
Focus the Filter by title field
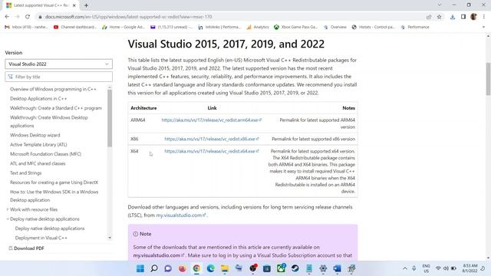[58, 77]
